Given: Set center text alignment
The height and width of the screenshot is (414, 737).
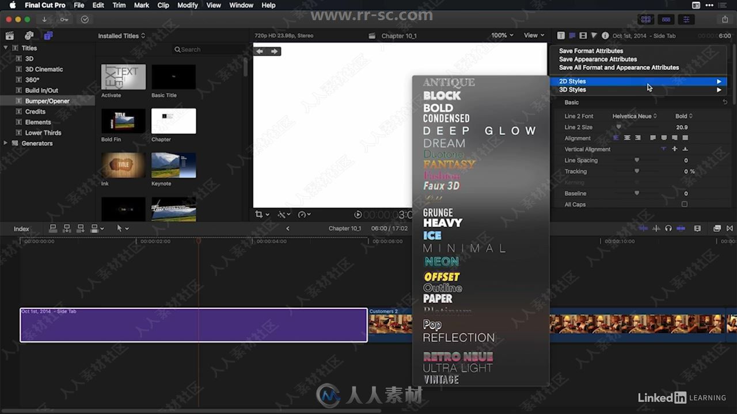Looking at the screenshot, I should pyautogui.click(x=627, y=138).
